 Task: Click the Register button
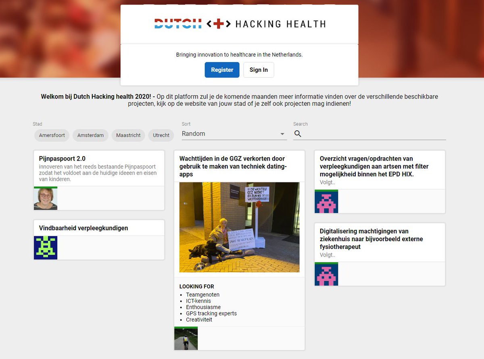pyautogui.click(x=222, y=70)
